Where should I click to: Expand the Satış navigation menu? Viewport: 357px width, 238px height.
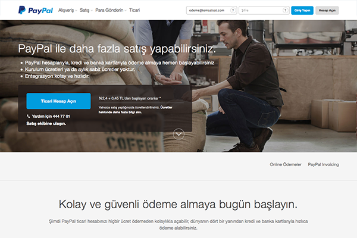tap(86, 10)
